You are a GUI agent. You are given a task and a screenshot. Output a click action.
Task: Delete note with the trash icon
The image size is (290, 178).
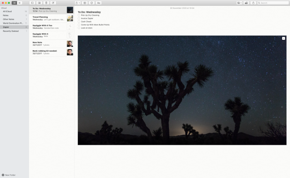coord(46,3)
